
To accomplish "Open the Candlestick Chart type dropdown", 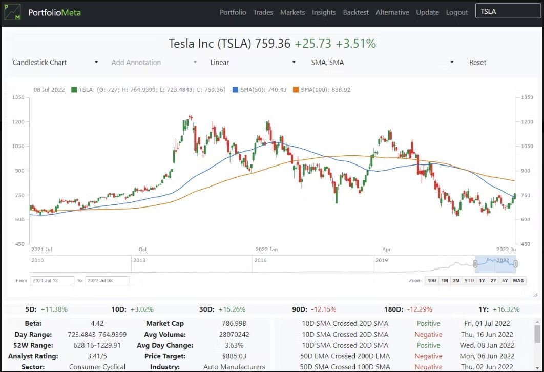I will pyautogui.click(x=55, y=63).
